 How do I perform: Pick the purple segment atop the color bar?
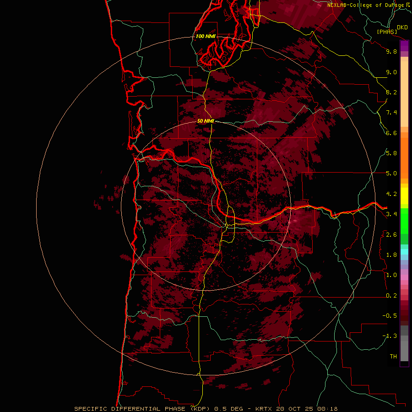pyautogui.click(x=404, y=46)
